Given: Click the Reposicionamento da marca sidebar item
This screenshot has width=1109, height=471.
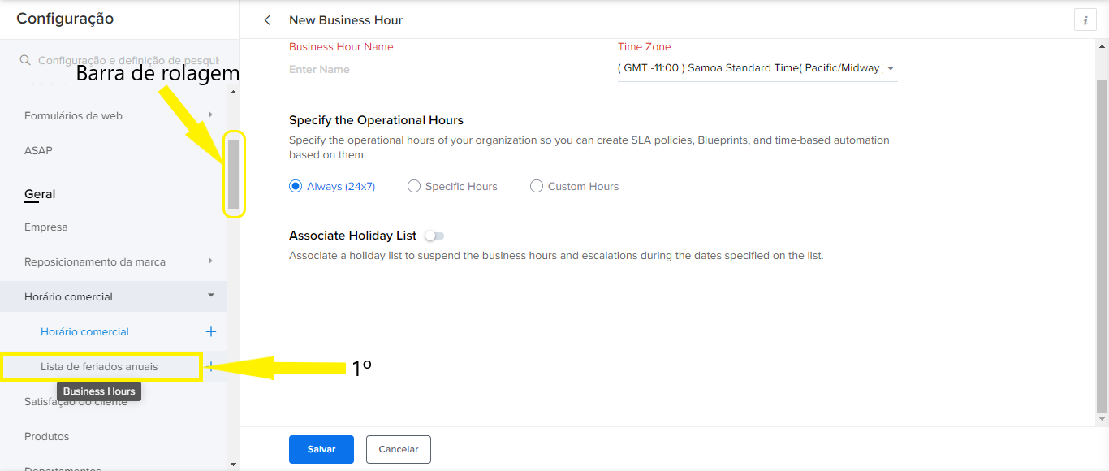Looking at the screenshot, I should (x=95, y=261).
